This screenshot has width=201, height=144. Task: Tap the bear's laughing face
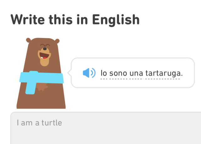[44, 54]
